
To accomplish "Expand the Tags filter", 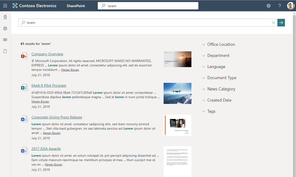I will point(211,111).
